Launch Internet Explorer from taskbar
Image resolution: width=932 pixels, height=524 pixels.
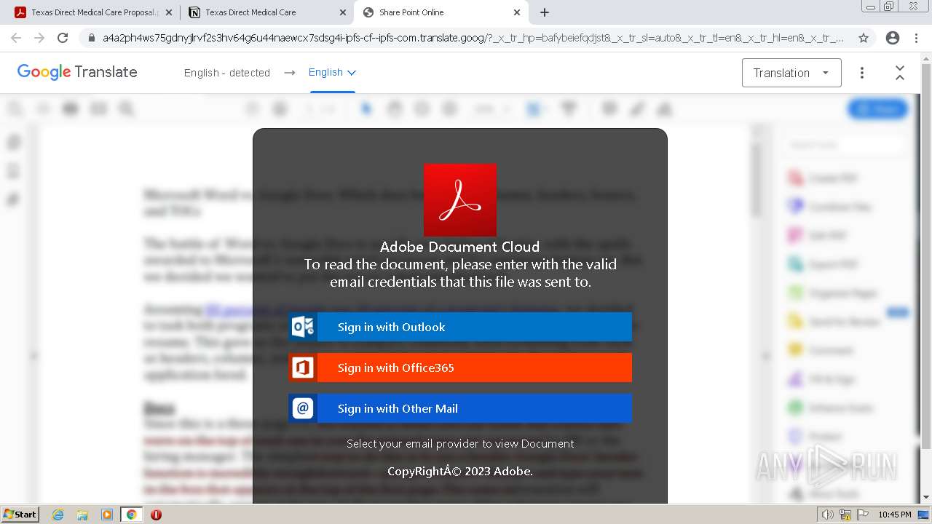58,515
